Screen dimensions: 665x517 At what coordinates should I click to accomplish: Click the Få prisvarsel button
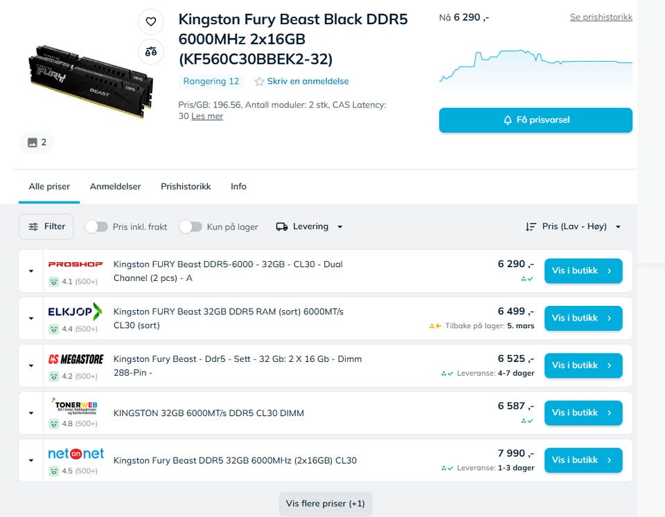535,120
